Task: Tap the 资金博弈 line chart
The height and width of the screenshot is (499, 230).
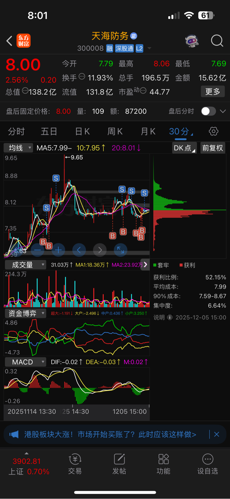Action: 77,338
